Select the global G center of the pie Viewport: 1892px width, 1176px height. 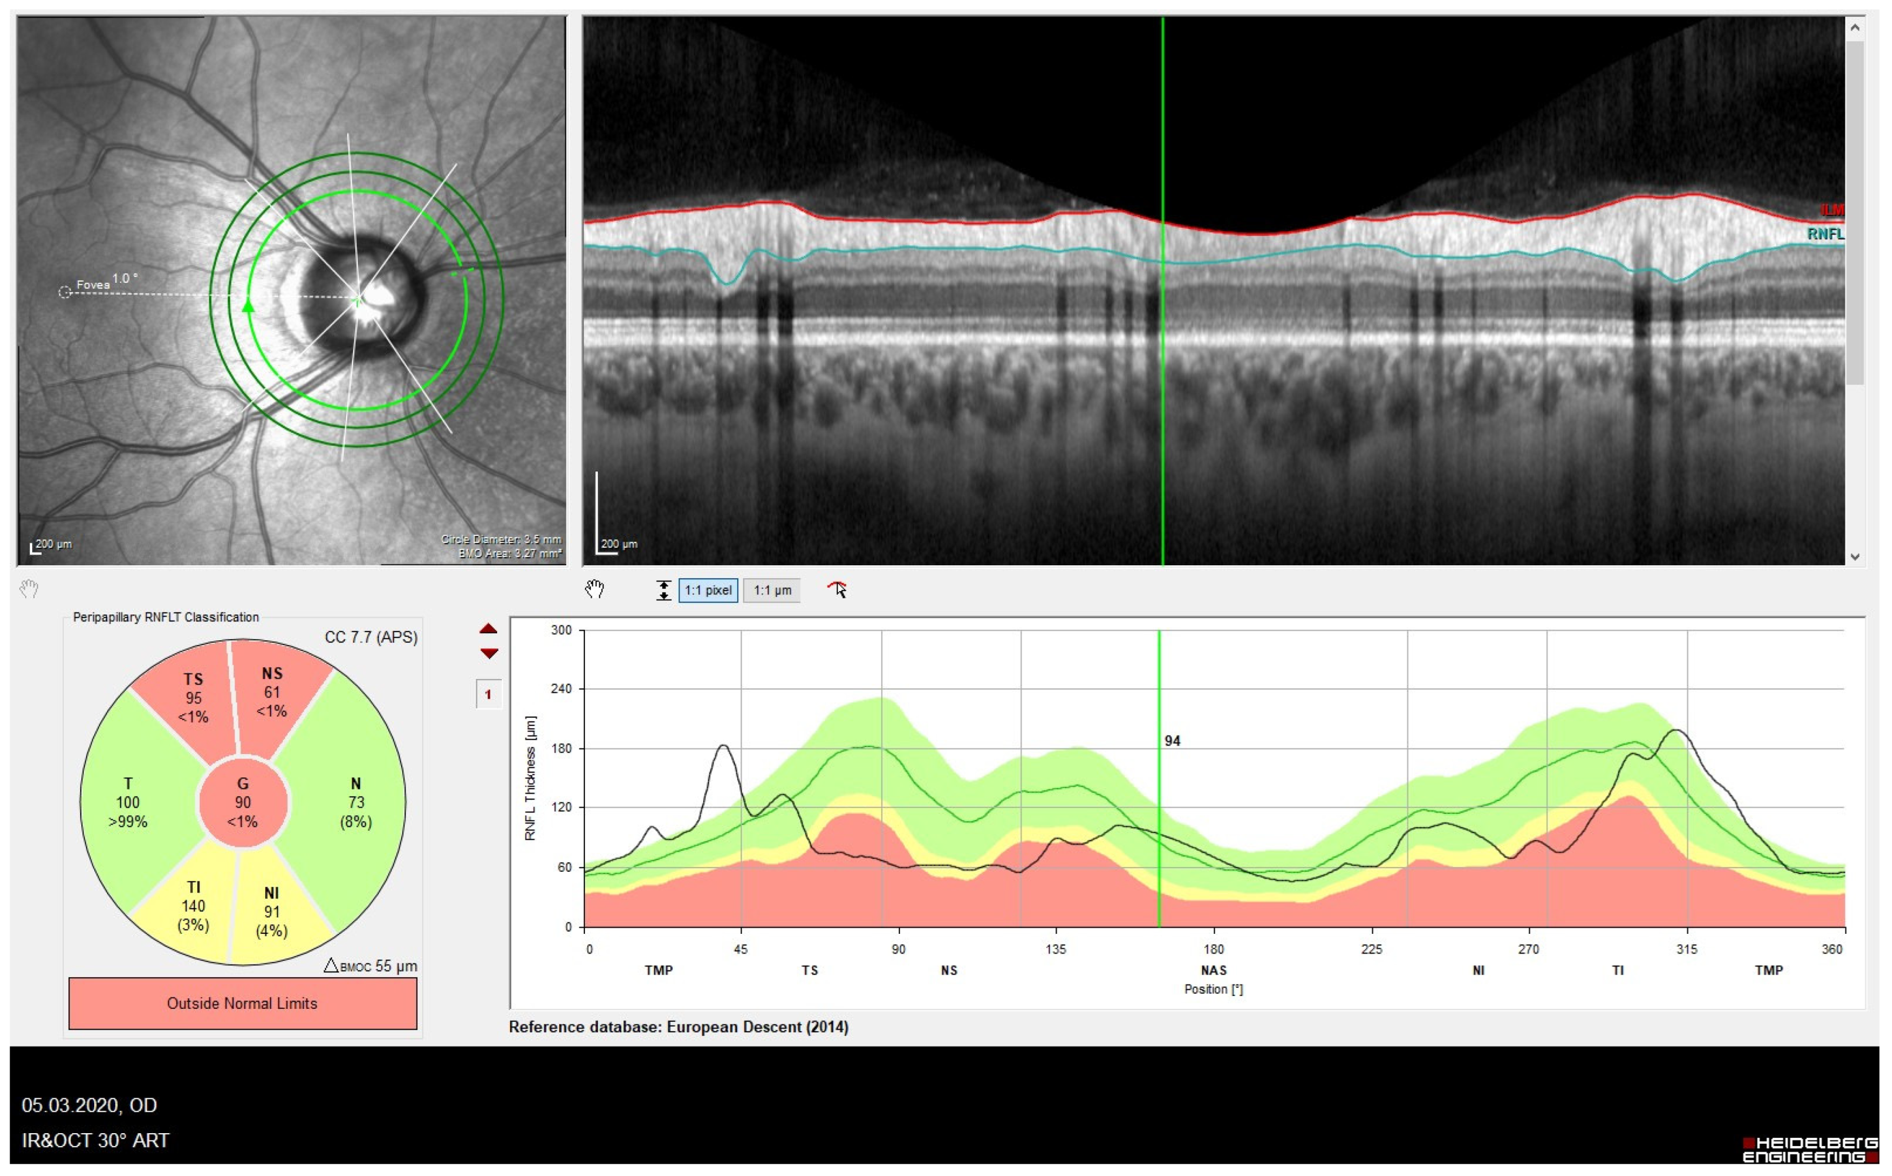click(243, 802)
